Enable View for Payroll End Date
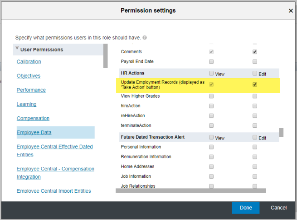Image resolution: width=297 pixels, height=220 pixels. pyautogui.click(x=211, y=61)
